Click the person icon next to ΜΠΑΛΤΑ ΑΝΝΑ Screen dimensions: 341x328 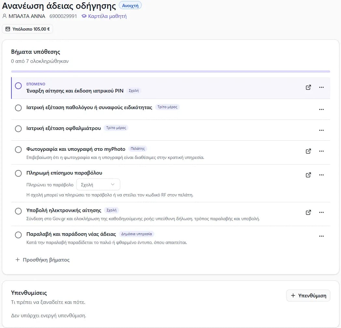4,16
